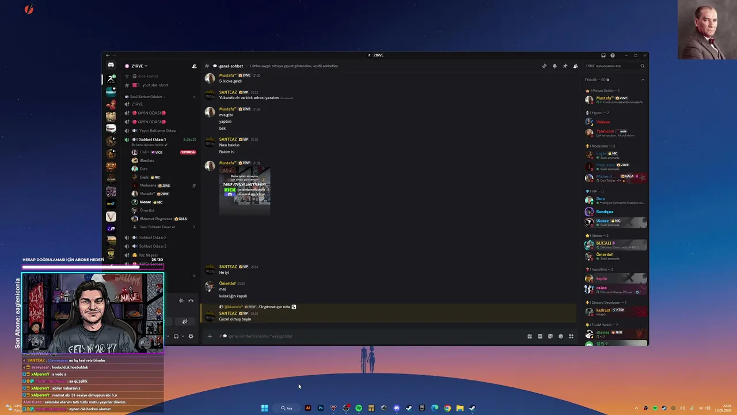Open user settings gear icon
This screenshot has width=737, height=415.
(x=191, y=336)
